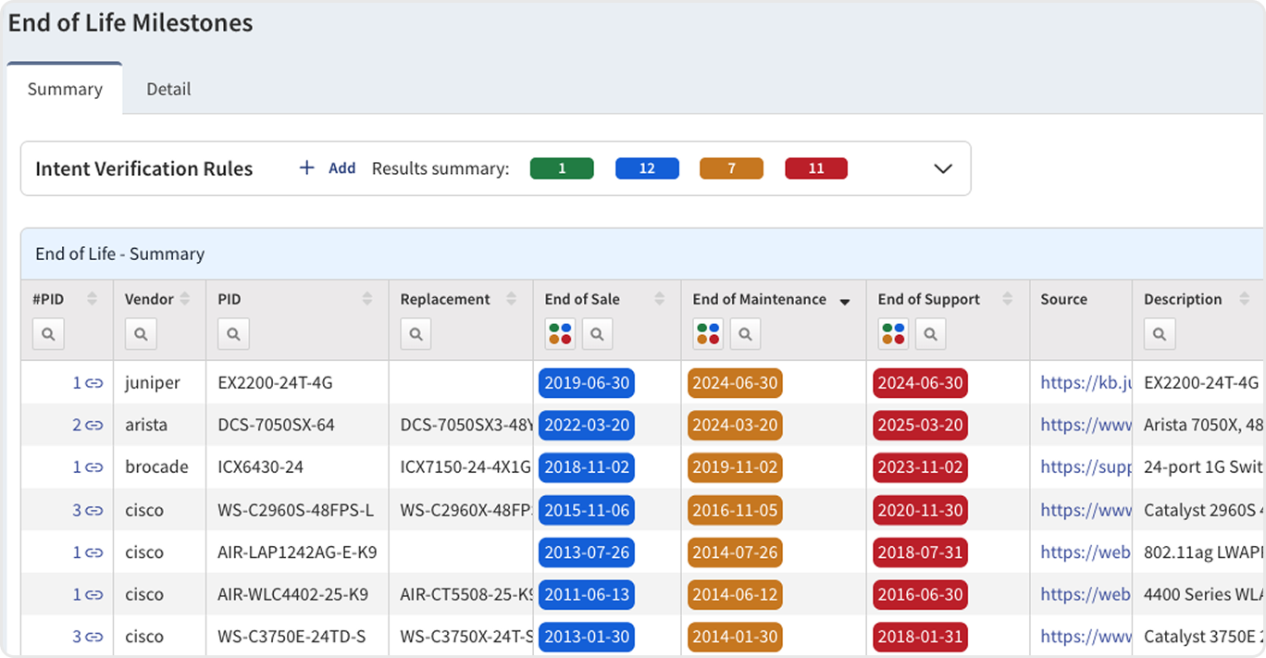Click the green results summary badge
The image size is (1266, 658).
561,168
